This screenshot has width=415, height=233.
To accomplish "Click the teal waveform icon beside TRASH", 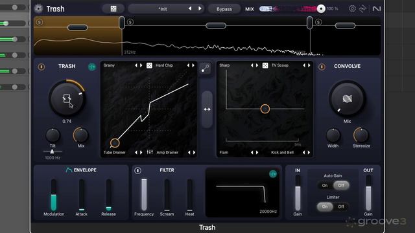I will 92,67.
